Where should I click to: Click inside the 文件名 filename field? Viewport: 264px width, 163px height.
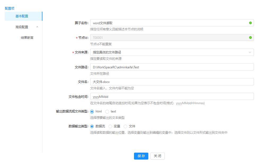coord(172,82)
